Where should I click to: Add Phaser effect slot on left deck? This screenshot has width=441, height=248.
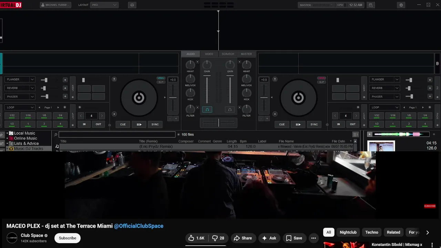click(x=65, y=96)
